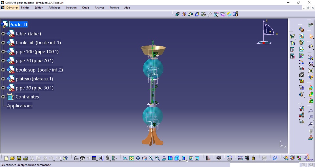Select the Contact constraint tool
315x167 pixels.
point(184,14)
